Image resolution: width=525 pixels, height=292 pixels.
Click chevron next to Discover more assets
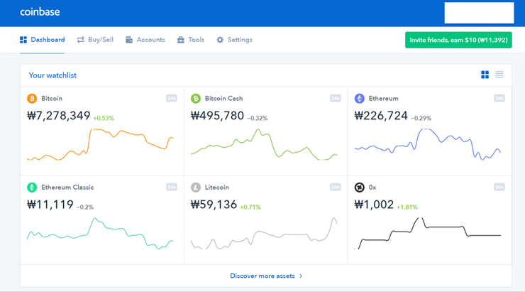(301, 276)
